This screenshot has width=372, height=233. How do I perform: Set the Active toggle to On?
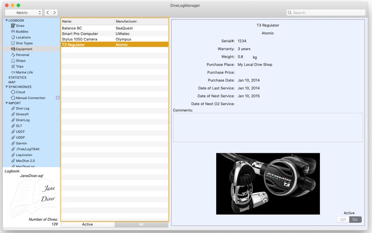click(355, 219)
